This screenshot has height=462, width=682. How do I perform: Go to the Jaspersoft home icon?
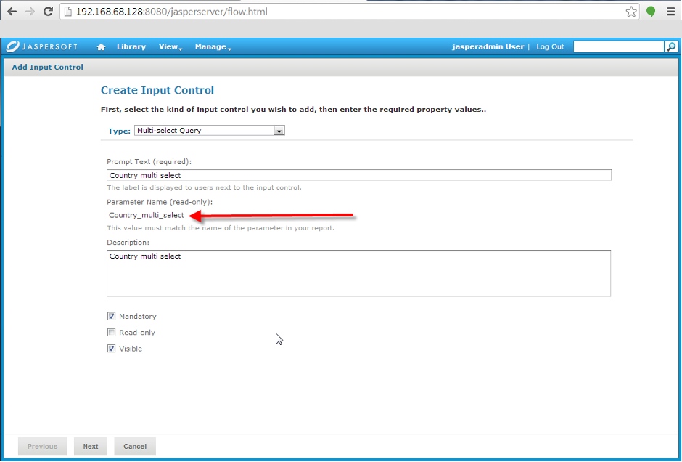click(x=101, y=47)
